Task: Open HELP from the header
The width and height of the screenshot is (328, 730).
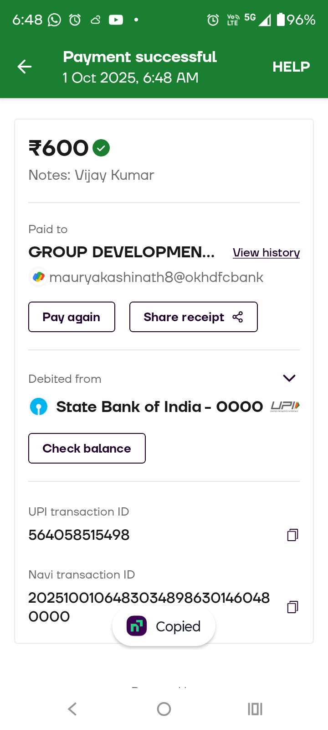Action: 291,67
